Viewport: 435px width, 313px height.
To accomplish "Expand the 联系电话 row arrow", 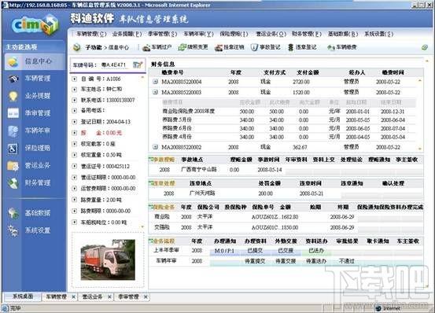I will 75,100.
